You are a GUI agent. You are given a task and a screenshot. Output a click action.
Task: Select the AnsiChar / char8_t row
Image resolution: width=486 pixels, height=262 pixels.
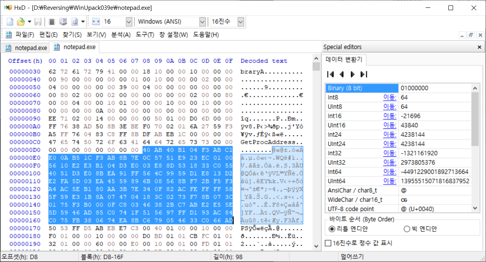399,190
